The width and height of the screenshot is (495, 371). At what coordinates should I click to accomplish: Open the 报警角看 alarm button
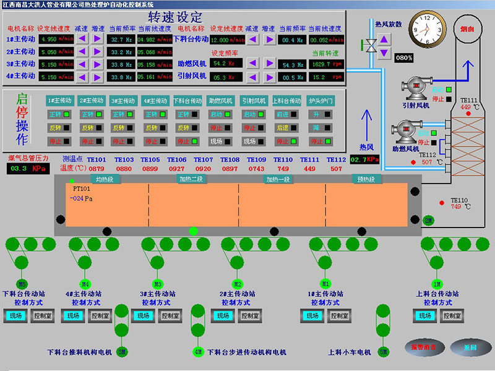pos(424,348)
